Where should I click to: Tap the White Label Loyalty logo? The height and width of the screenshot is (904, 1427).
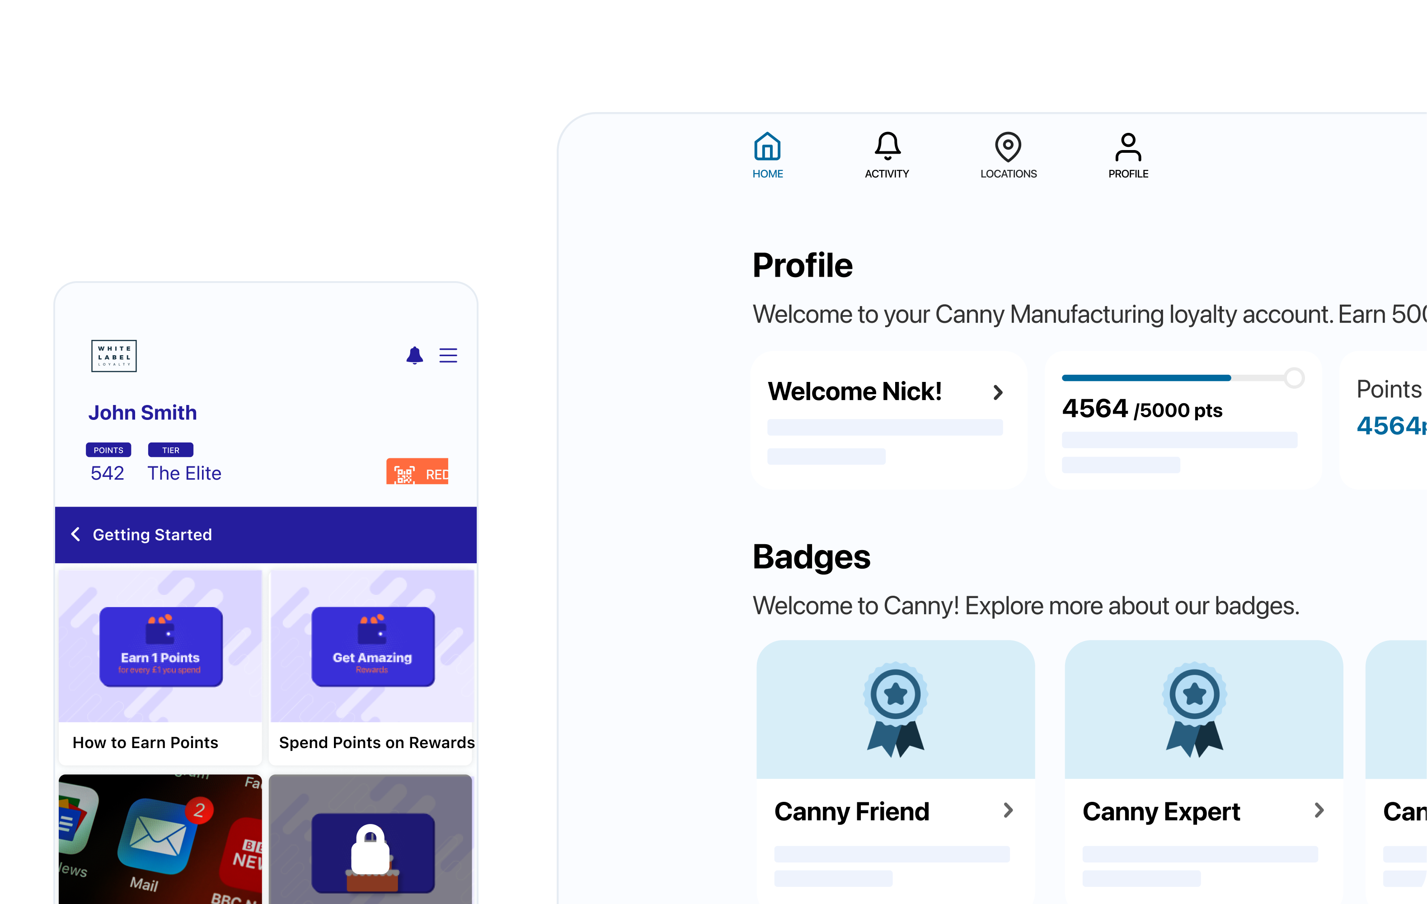click(x=114, y=356)
